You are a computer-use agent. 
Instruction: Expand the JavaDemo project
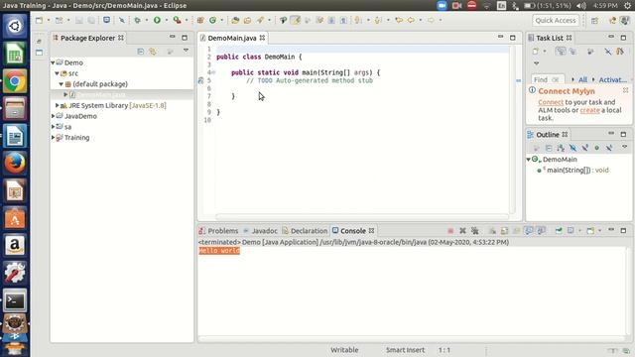53,116
